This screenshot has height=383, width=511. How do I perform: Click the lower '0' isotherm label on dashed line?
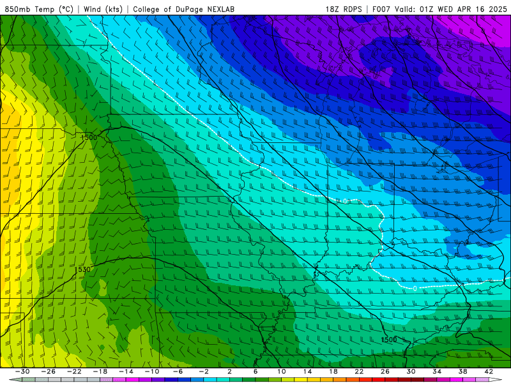pos(415,289)
